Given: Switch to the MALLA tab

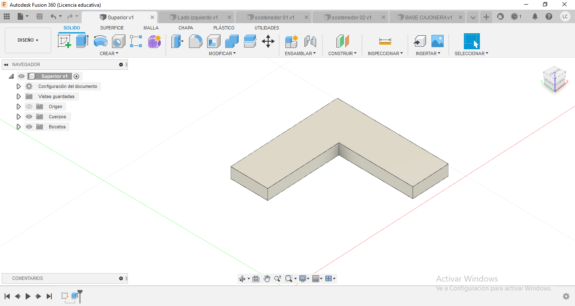Looking at the screenshot, I should (151, 28).
